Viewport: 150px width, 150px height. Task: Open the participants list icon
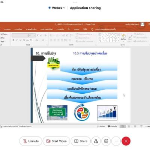[x=96, y=141]
